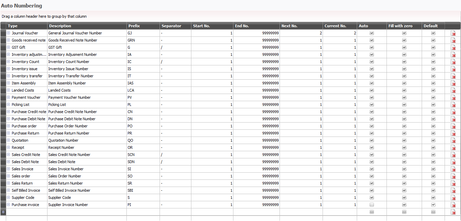
Task: Edit Prefix cell showing GRN
Action: point(143,40)
